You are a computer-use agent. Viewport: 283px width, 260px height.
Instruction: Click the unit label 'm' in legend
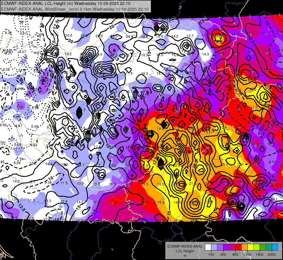tap(185, 256)
